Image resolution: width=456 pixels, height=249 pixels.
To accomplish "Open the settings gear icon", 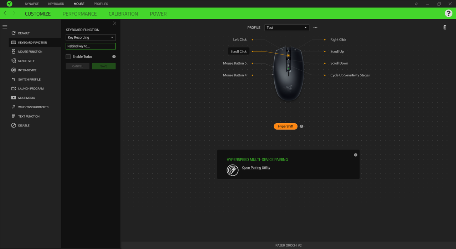I will point(416,4).
